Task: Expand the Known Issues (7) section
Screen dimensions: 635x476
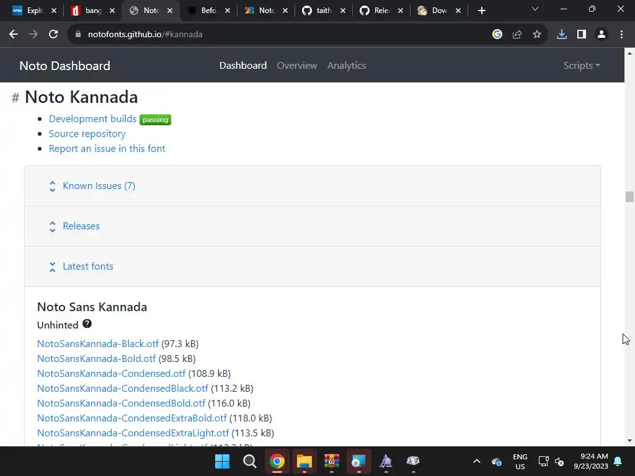Action: tap(99, 186)
